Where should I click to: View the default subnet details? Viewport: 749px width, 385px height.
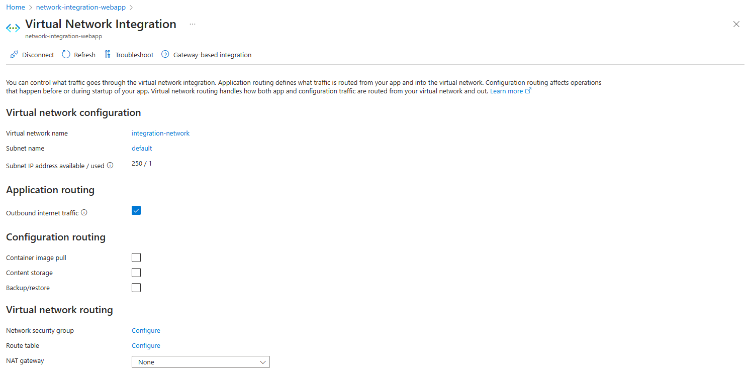(141, 148)
